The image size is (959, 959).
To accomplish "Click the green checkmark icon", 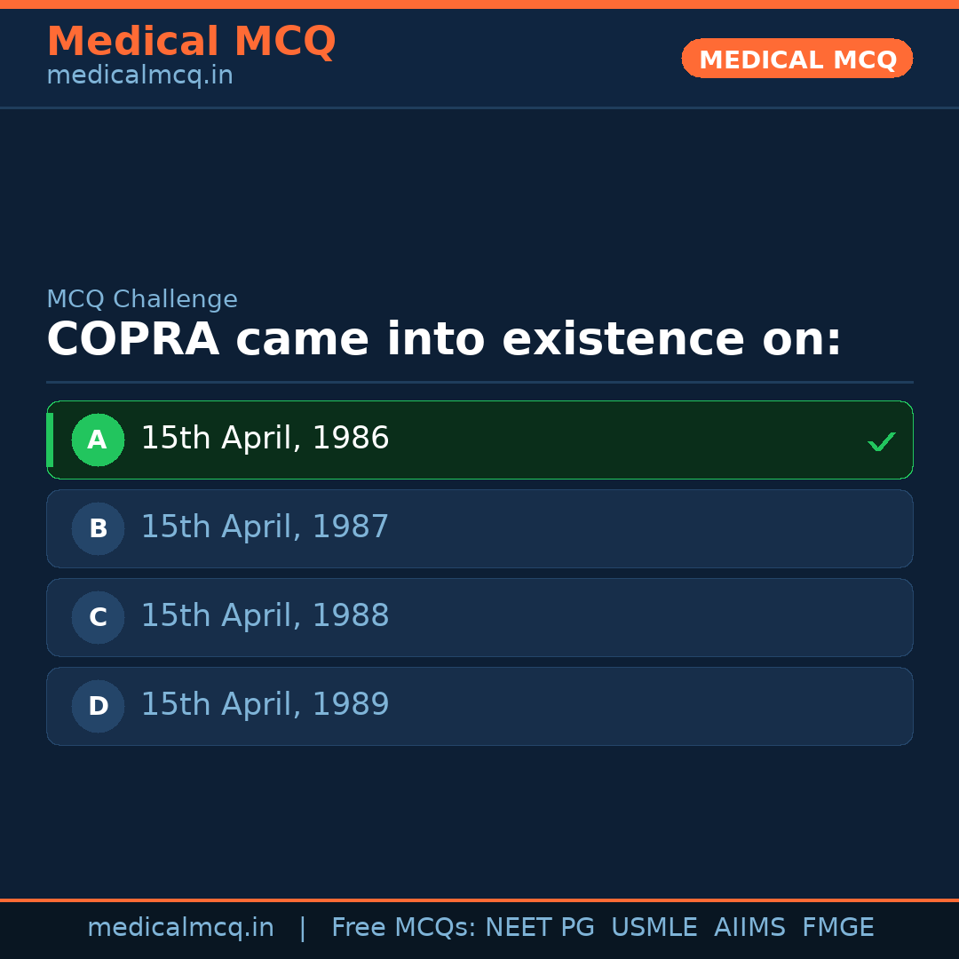I will point(881,441).
